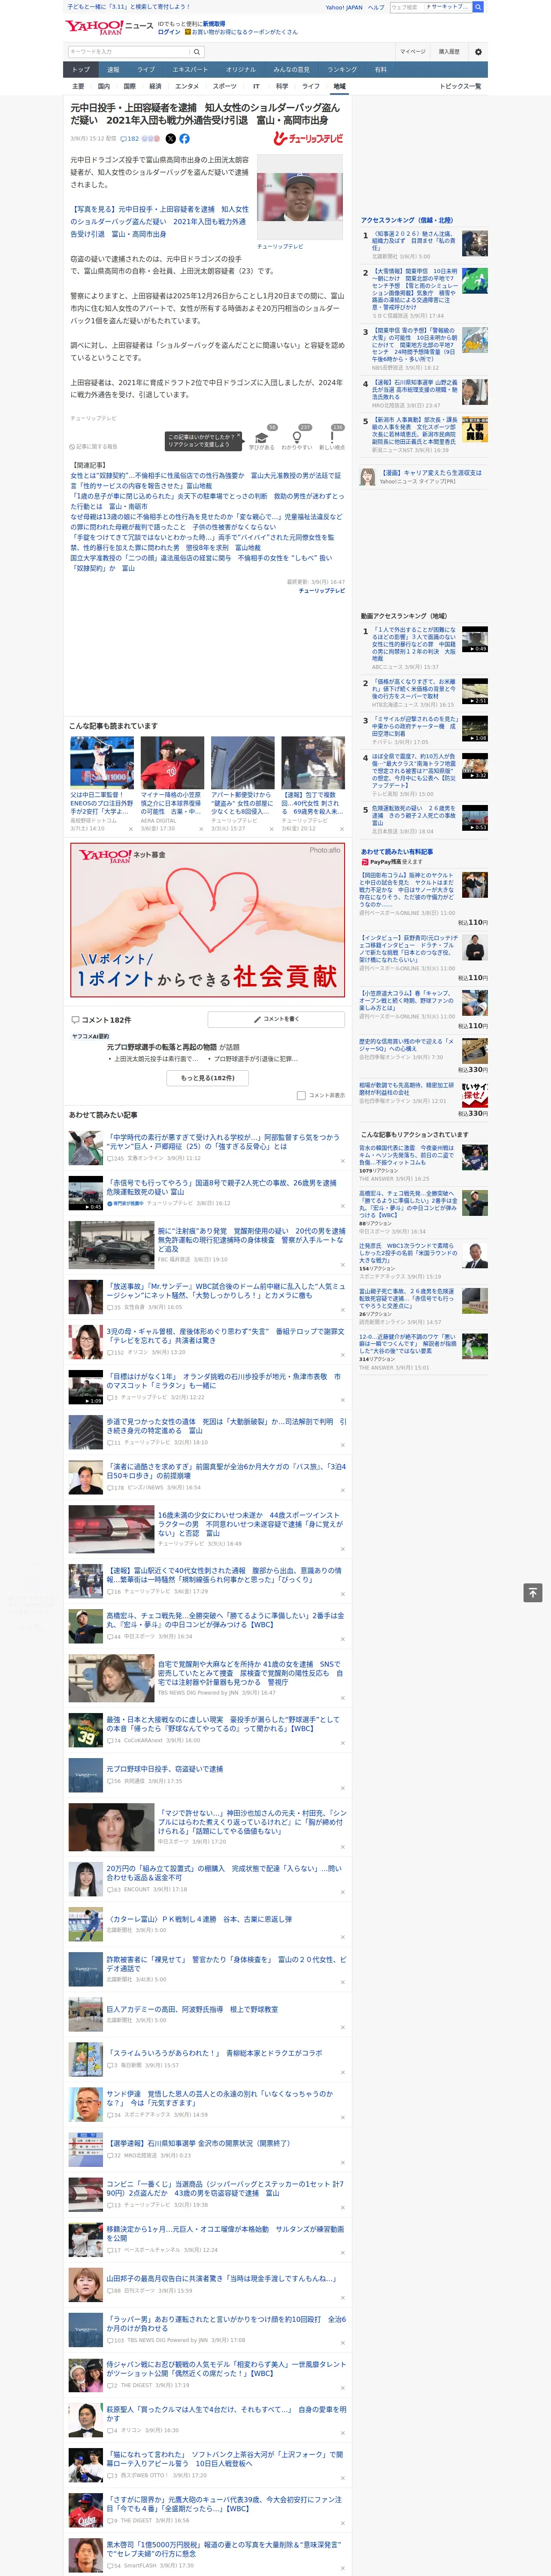Viewport: 551px width, 2576px height.
Task: Click 記事に関する報告 report icon link
Action: pos(94,447)
